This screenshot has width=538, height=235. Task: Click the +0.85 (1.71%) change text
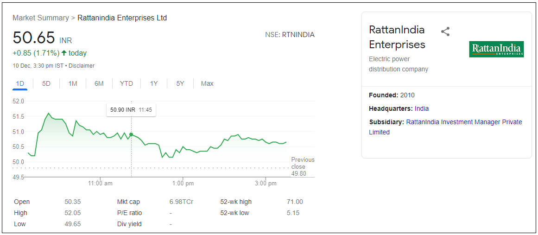coord(36,53)
